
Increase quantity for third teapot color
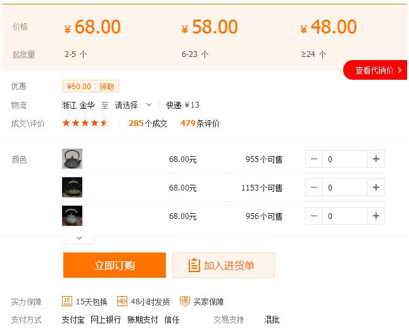click(x=376, y=216)
